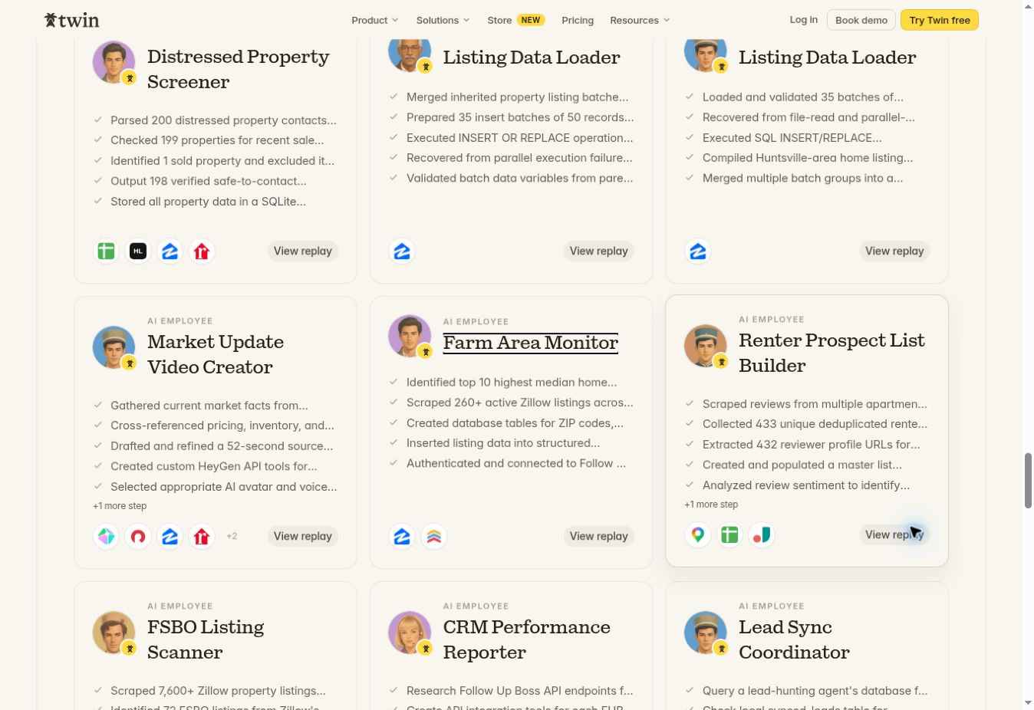Click the Zillow icon in the 'Merged inherited property' card
This screenshot has width=1034, height=710.
point(402,251)
